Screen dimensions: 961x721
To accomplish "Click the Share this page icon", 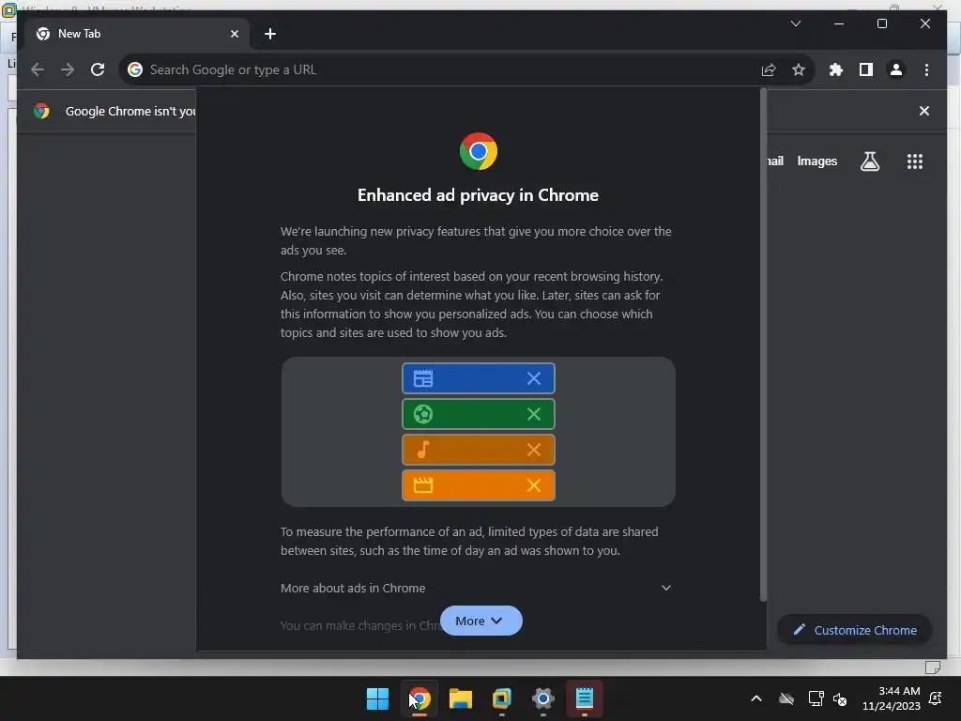I will [769, 69].
